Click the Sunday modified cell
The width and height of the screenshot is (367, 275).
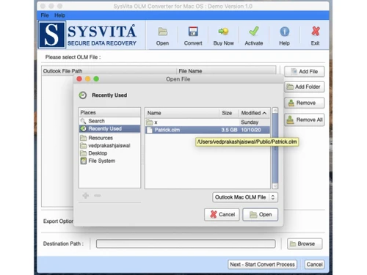click(x=250, y=122)
